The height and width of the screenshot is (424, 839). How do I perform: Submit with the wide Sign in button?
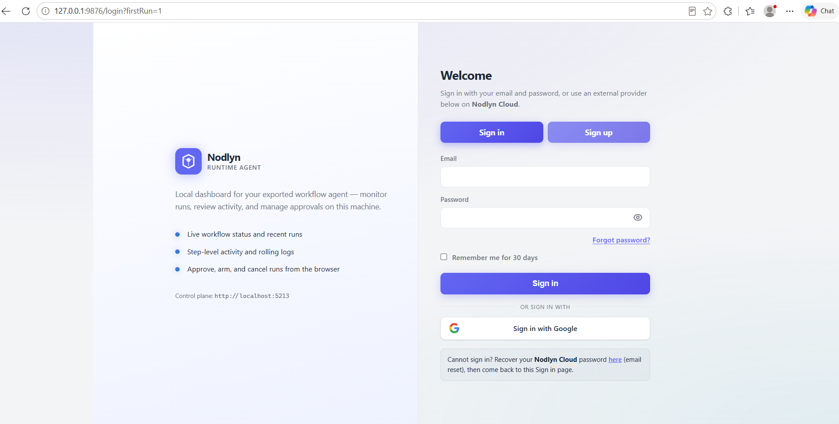(x=545, y=283)
